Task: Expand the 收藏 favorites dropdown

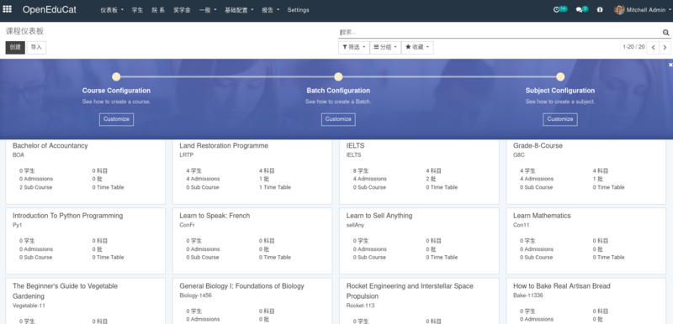Action: click(x=417, y=47)
